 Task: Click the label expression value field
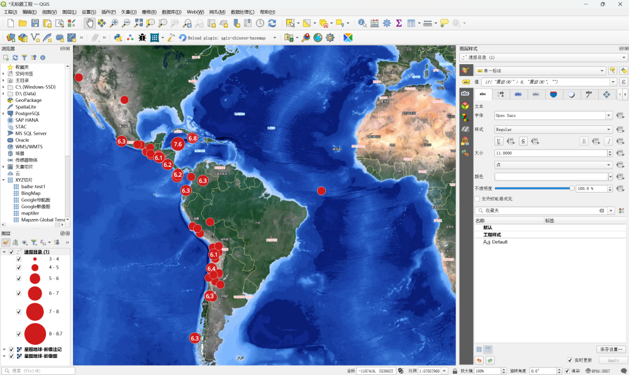tap(545, 82)
